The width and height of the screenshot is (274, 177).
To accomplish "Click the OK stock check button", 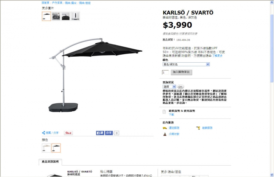I will click(180, 87).
